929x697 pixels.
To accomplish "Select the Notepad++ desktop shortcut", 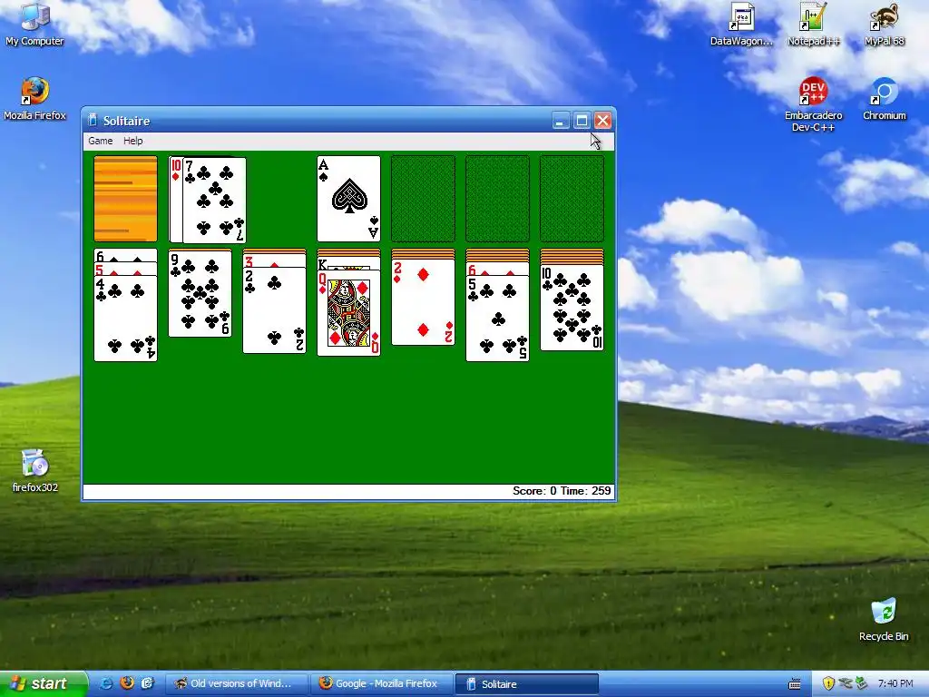I will [813, 25].
